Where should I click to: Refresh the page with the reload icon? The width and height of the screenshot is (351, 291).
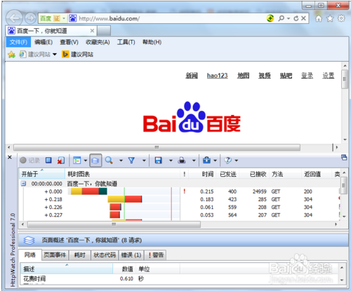[x=296, y=18]
